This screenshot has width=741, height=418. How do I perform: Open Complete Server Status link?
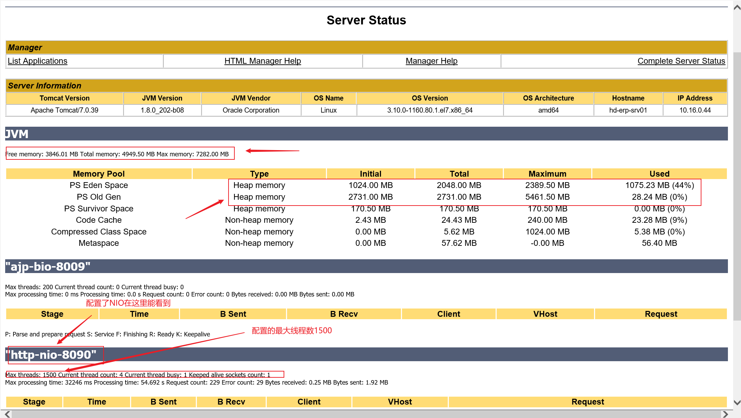(x=681, y=61)
